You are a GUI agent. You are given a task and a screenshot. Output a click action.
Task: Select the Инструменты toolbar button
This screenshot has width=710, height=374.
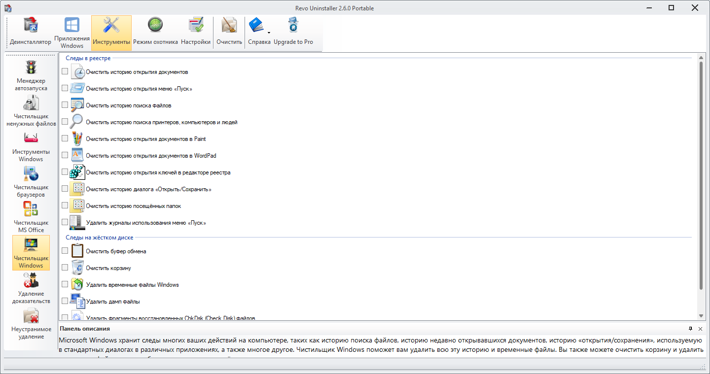[111, 33]
